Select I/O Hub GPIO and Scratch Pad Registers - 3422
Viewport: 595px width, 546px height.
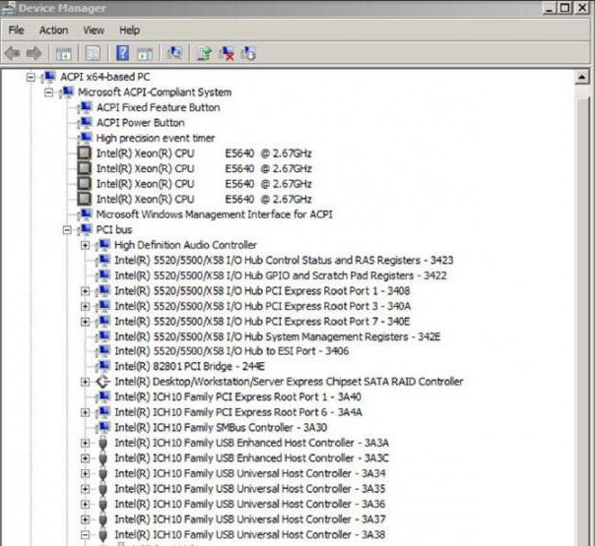click(x=281, y=275)
